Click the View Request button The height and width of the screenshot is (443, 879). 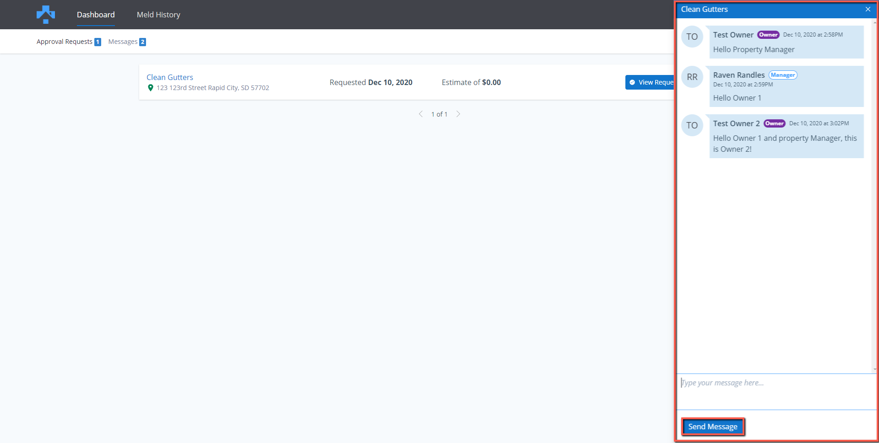pos(650,82)
